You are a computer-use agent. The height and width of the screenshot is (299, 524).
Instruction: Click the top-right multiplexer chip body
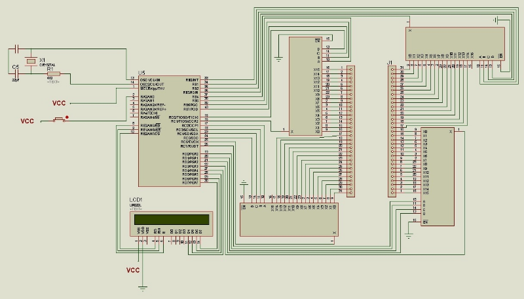coord(455,41)
